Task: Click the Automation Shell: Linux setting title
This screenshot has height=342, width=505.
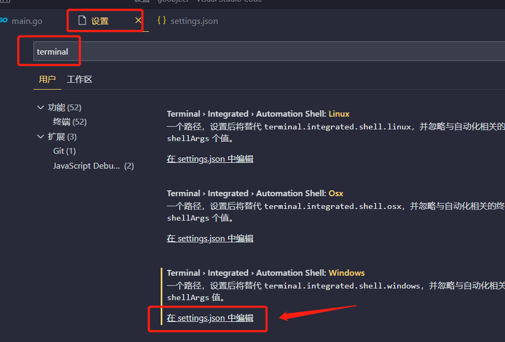Action: (x=258, y=113)
